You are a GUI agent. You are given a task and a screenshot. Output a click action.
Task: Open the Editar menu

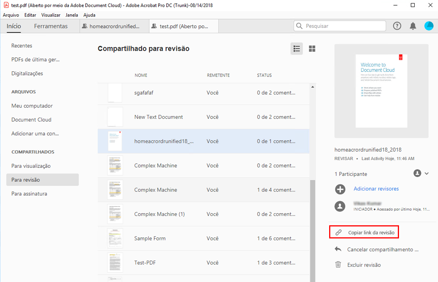point(30,15)
